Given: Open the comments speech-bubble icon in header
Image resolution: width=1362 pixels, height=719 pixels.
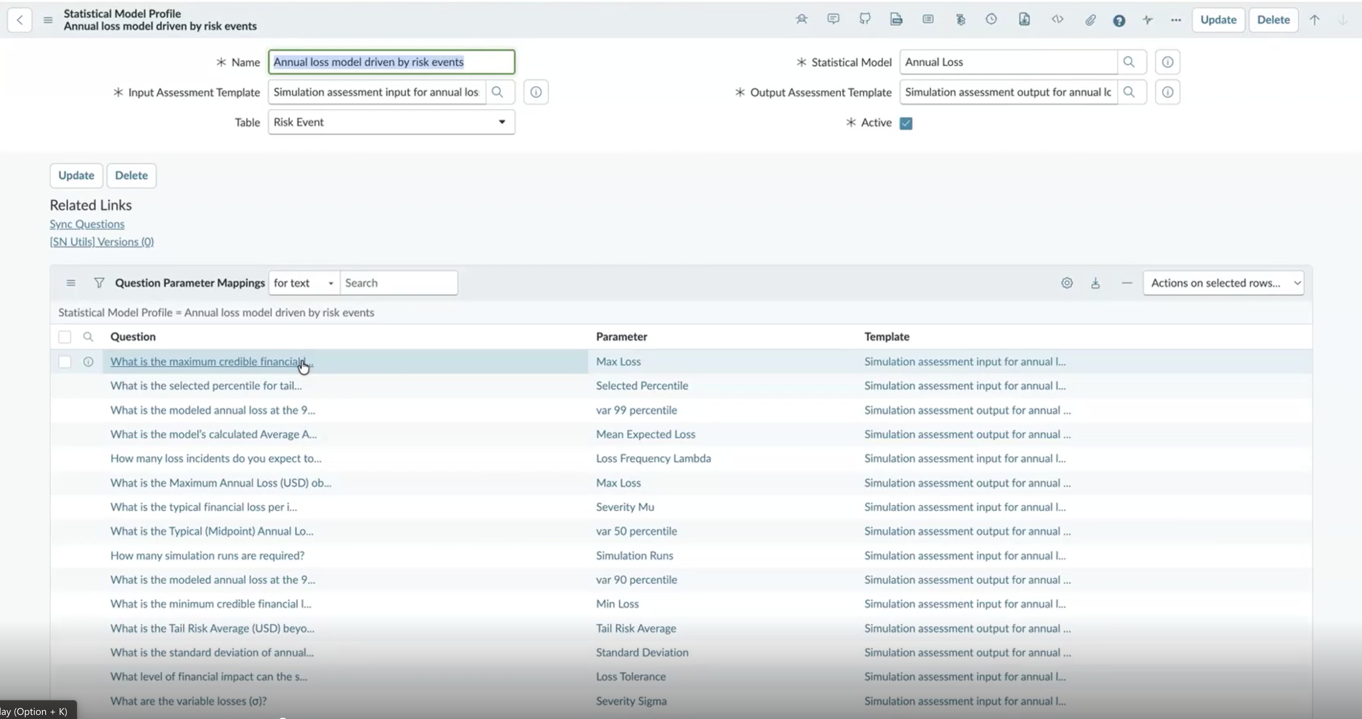Looking at the screenshot, I should click(833, 20).
